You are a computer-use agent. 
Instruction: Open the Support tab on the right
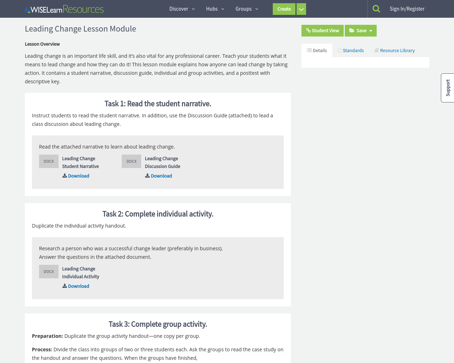447,88
